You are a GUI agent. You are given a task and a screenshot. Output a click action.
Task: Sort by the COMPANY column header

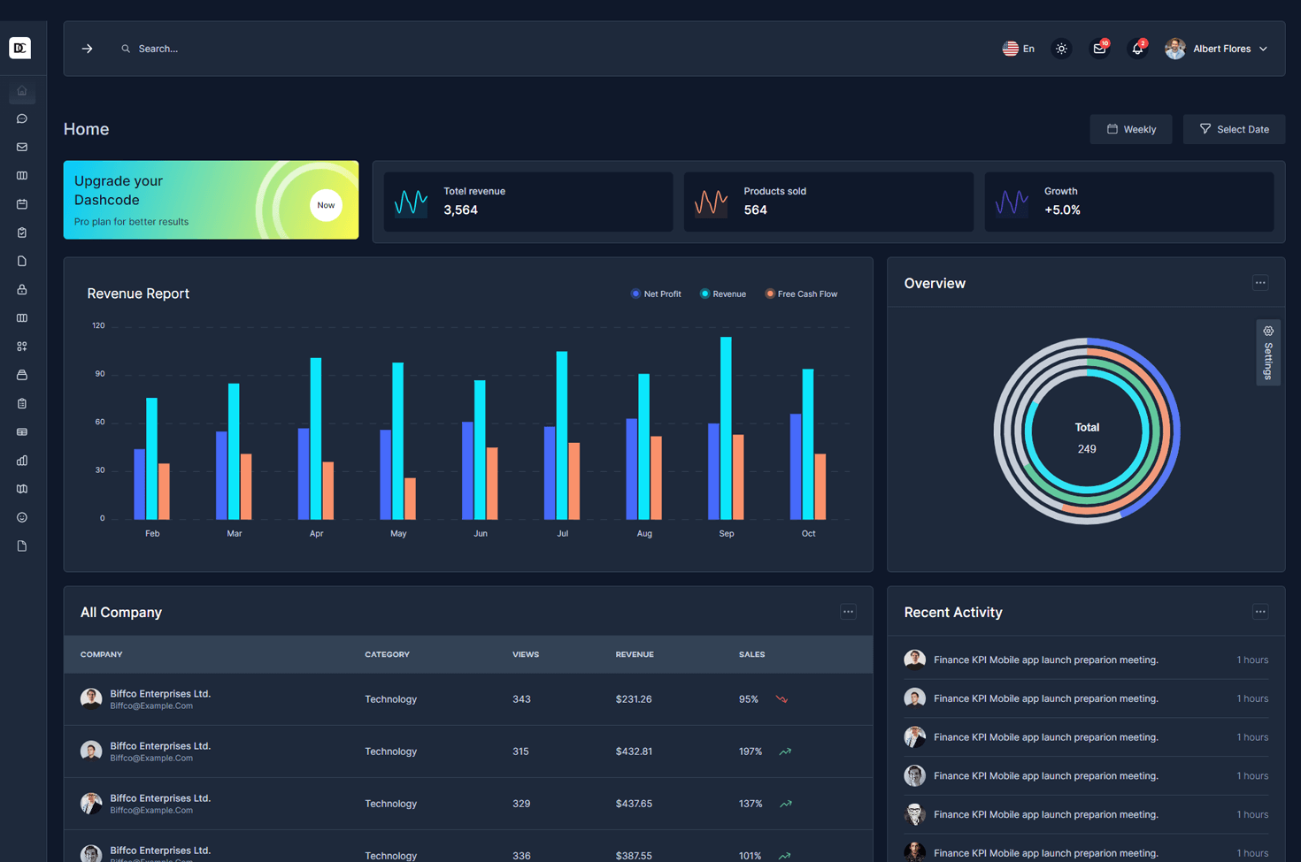102,654
